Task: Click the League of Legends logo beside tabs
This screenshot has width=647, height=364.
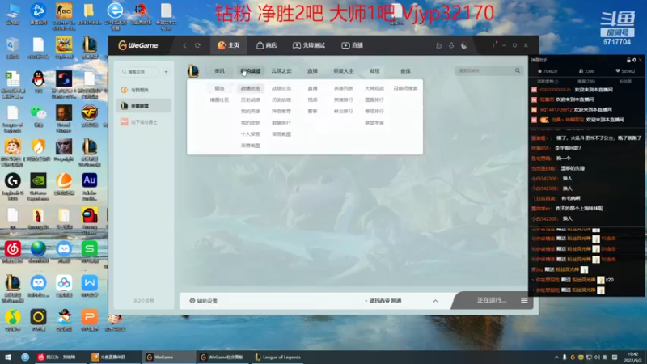Action: [193, 71]
